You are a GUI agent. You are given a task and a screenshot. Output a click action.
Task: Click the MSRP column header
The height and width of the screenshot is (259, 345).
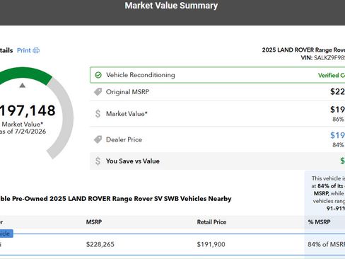pyautogui.click(x=94, y=222)
